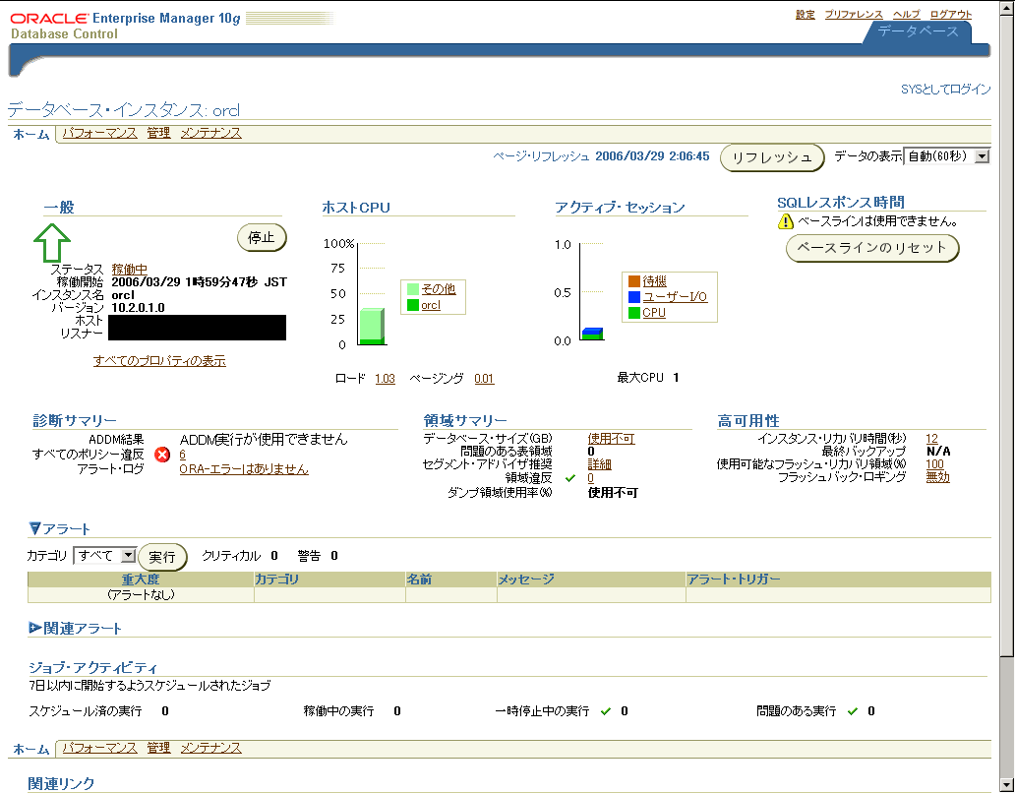Click 重大度 column header in alerts table

point(141,579)
